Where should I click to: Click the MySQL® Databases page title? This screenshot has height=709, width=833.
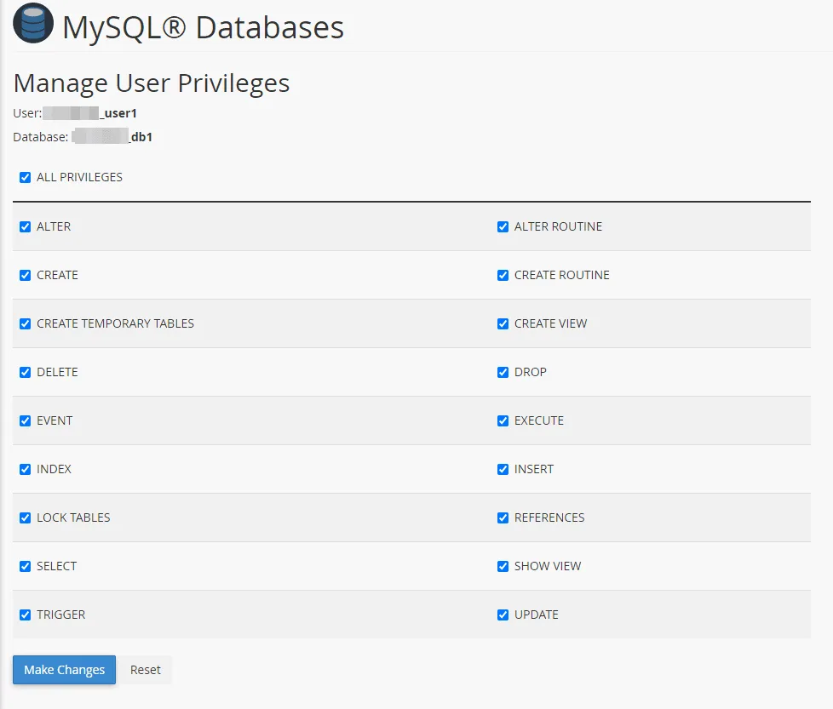point(204,27)
